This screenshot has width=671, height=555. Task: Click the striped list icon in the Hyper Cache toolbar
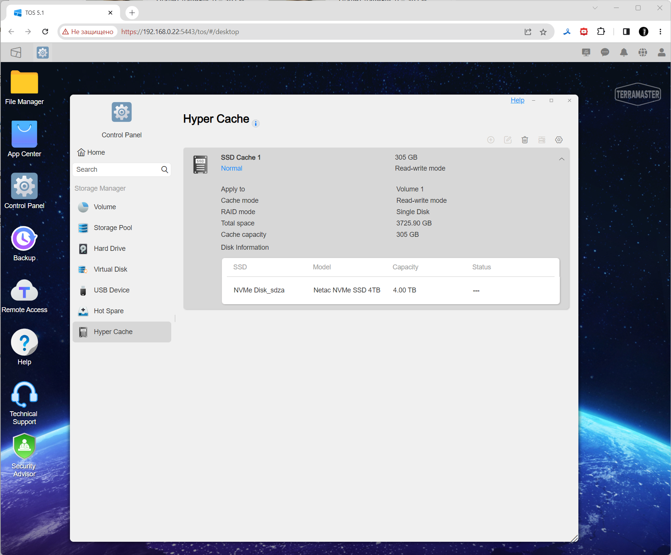[542, 140]
